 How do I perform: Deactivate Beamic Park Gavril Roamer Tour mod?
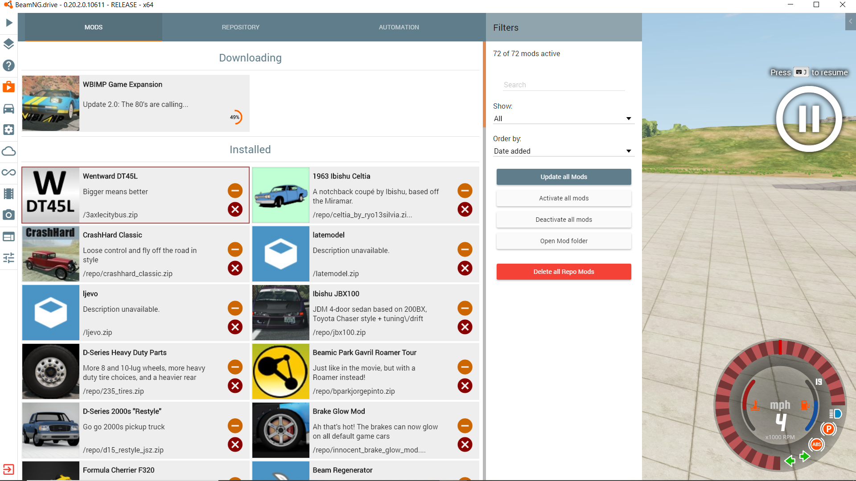[465, 367]
